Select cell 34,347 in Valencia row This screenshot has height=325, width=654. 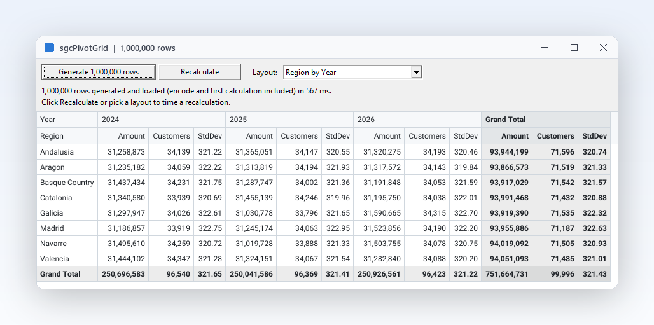click(x=171, y=259)
